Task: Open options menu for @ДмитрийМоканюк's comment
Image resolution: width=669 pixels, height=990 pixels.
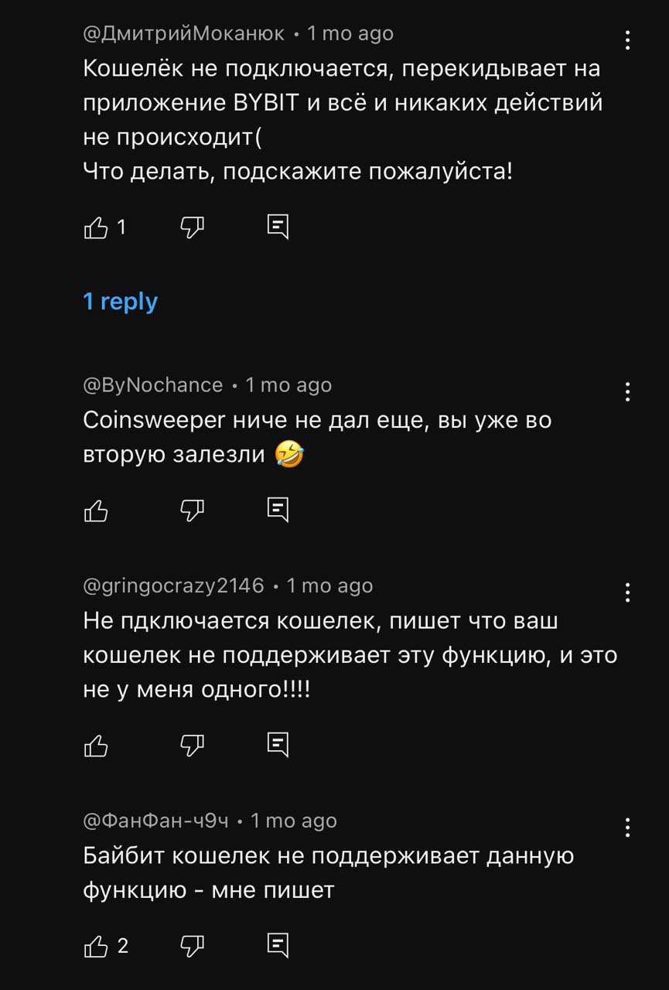Action: [628, 39]
